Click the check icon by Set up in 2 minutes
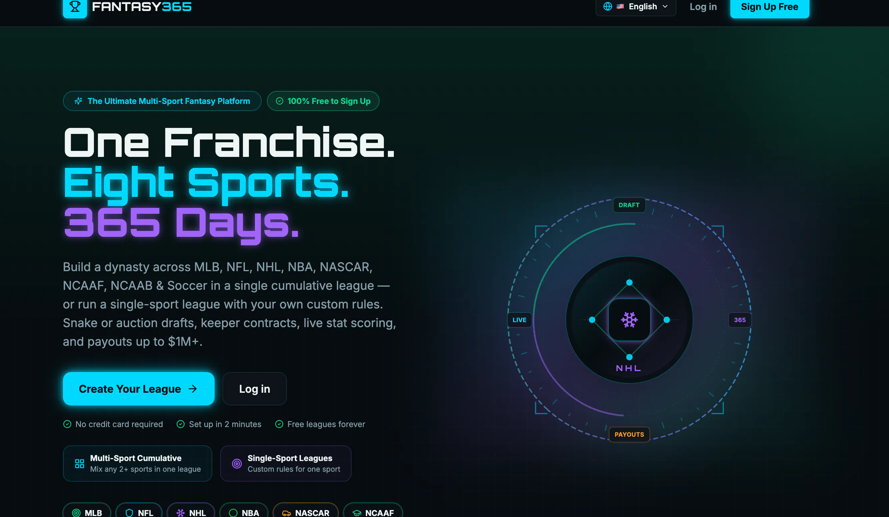Screen dimensions: 889x517 181,424
